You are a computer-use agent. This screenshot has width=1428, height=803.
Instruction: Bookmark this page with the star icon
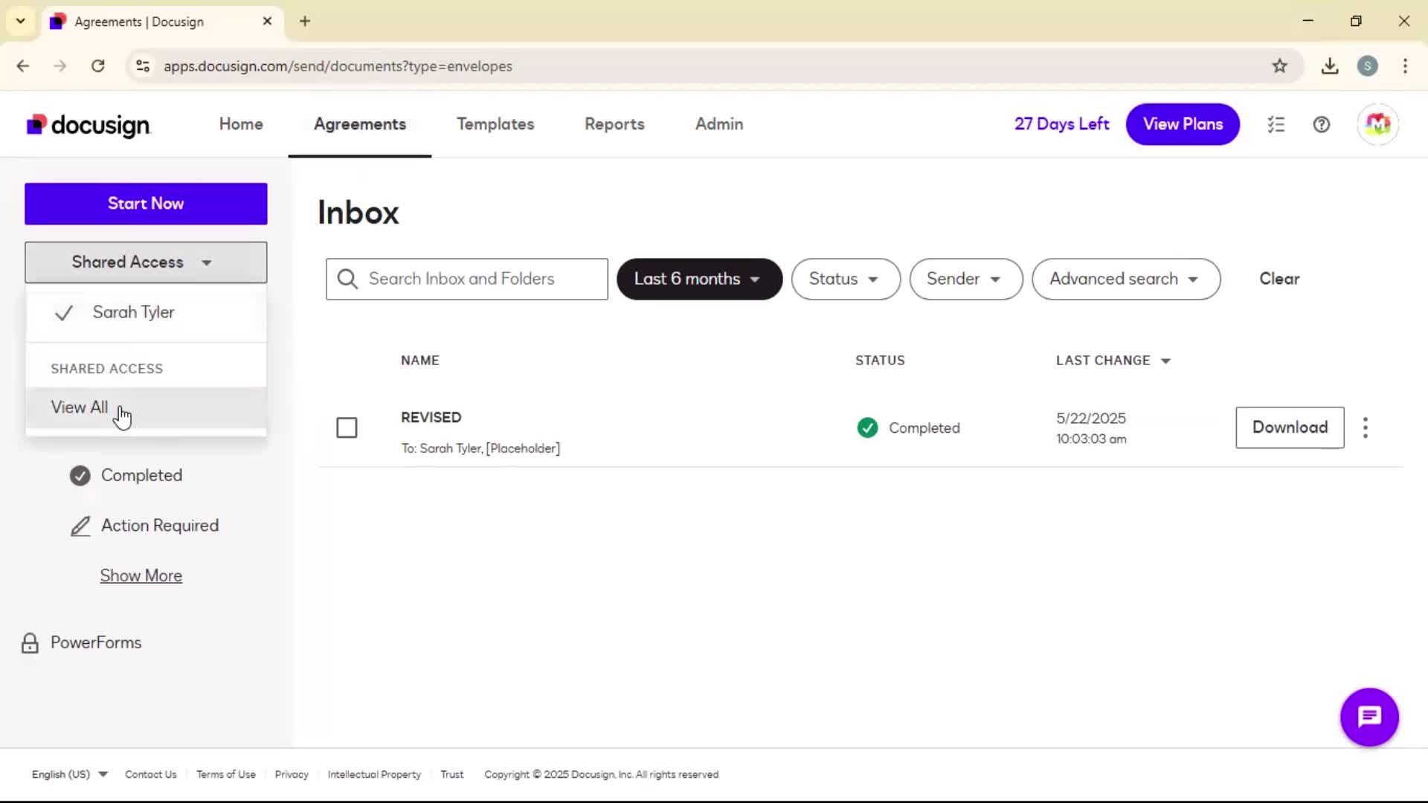[x=1279, y=66]
